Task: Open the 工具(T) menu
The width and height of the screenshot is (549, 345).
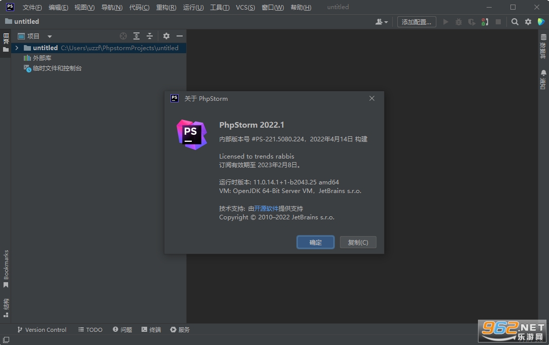Action: point(220,7)
